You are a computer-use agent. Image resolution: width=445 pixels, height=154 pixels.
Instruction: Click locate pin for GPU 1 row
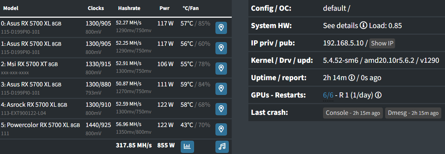[221, 48]
